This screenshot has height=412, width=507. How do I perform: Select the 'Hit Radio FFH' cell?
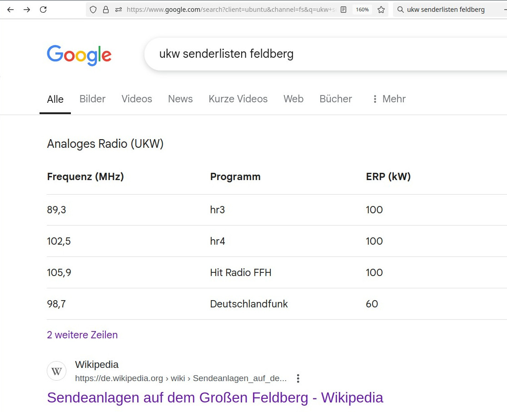241,272
